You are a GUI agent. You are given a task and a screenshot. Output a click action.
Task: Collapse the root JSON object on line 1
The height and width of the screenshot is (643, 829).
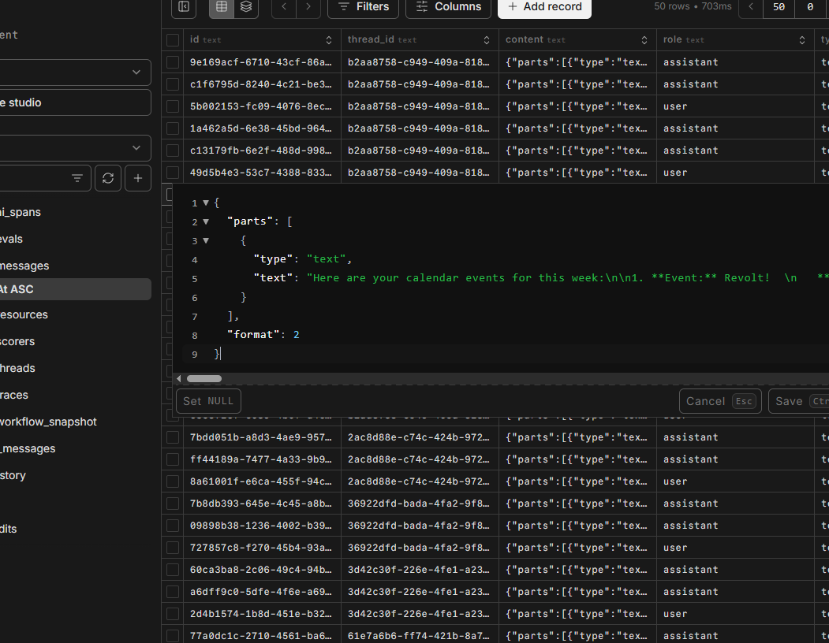pyautogui.click(x=206, y=203)
